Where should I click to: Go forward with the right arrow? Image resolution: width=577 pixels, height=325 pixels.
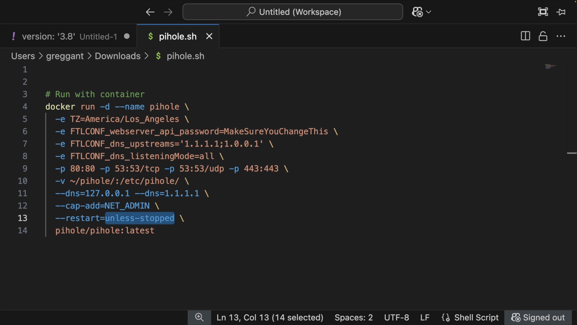168,12
